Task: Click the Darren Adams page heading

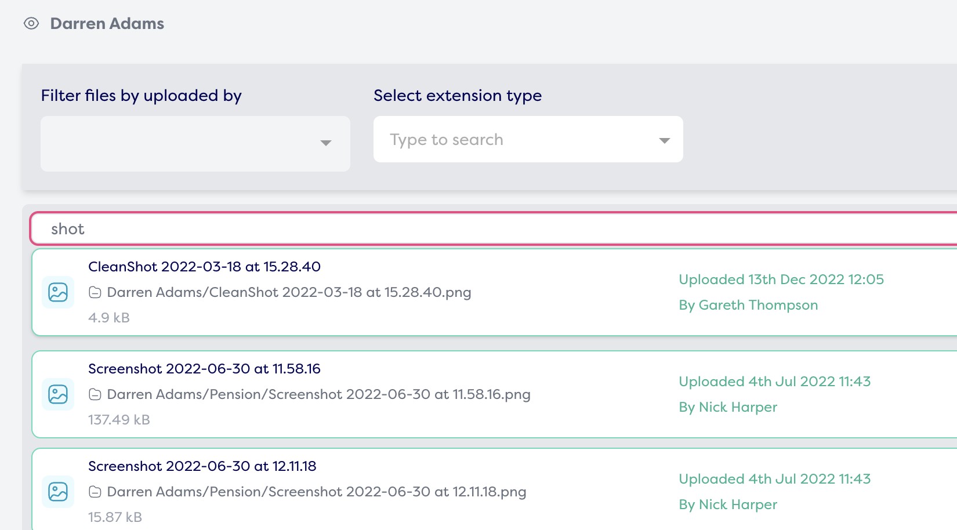Action: pyautogui.click(x=107, y=24)
